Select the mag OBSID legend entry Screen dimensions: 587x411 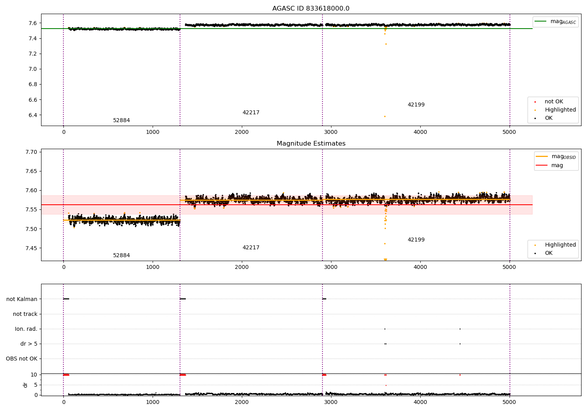point(556,157)
